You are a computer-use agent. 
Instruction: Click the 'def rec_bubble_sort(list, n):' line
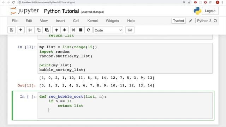73,97
